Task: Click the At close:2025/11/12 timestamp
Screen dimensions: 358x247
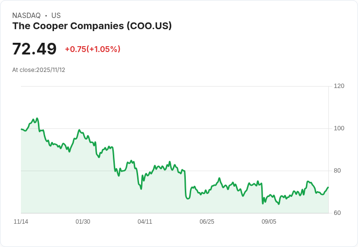Action: pos(38,70)
